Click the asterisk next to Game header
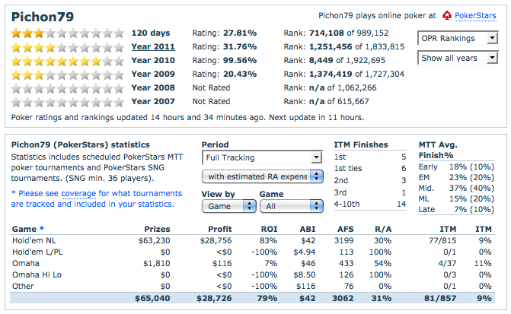 [41, 228]
